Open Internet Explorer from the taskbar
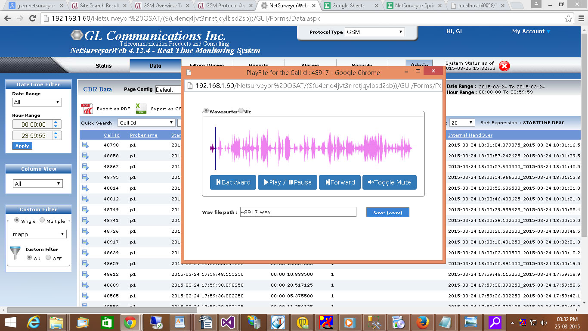The image size is (588, 331). tap(34, 322)
